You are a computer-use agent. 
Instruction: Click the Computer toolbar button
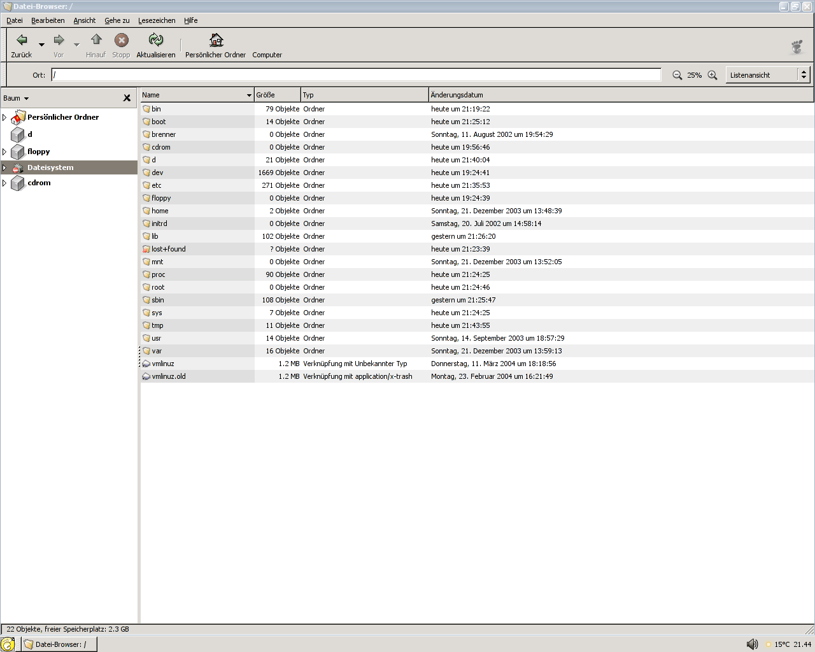coord(267,55)
